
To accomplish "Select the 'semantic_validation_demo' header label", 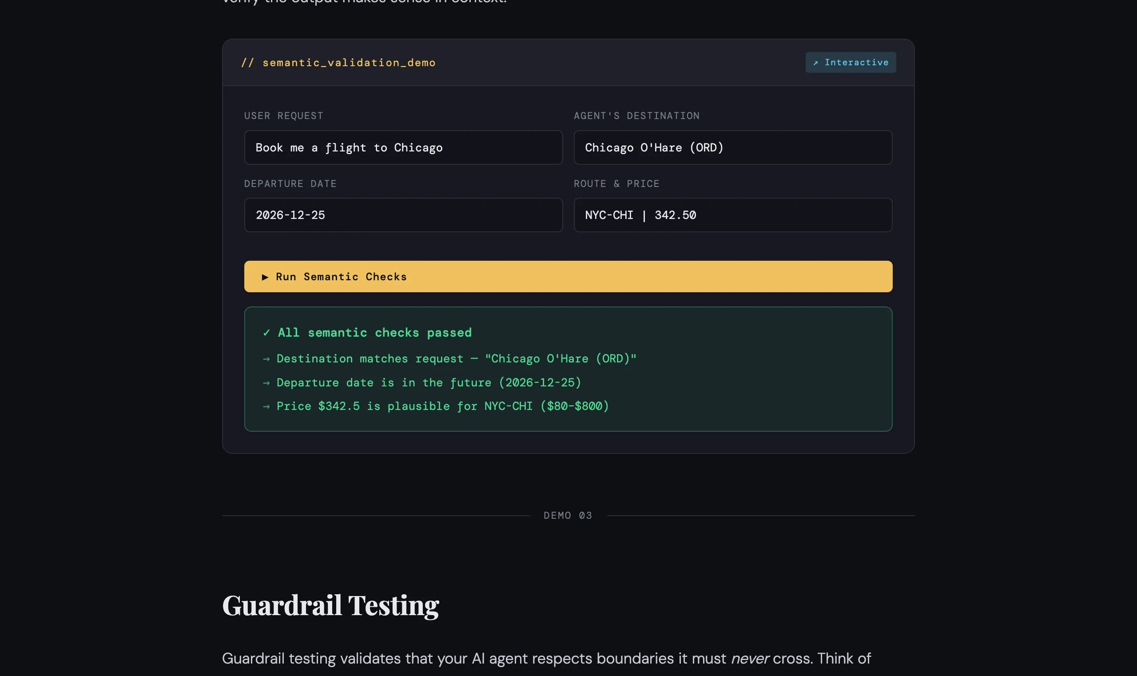I will pos(349,63).
